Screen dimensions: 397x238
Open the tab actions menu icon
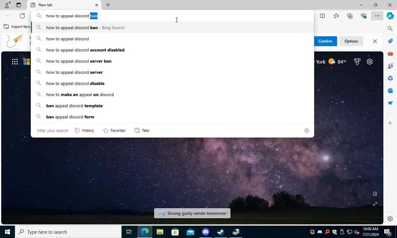[19, 5]
